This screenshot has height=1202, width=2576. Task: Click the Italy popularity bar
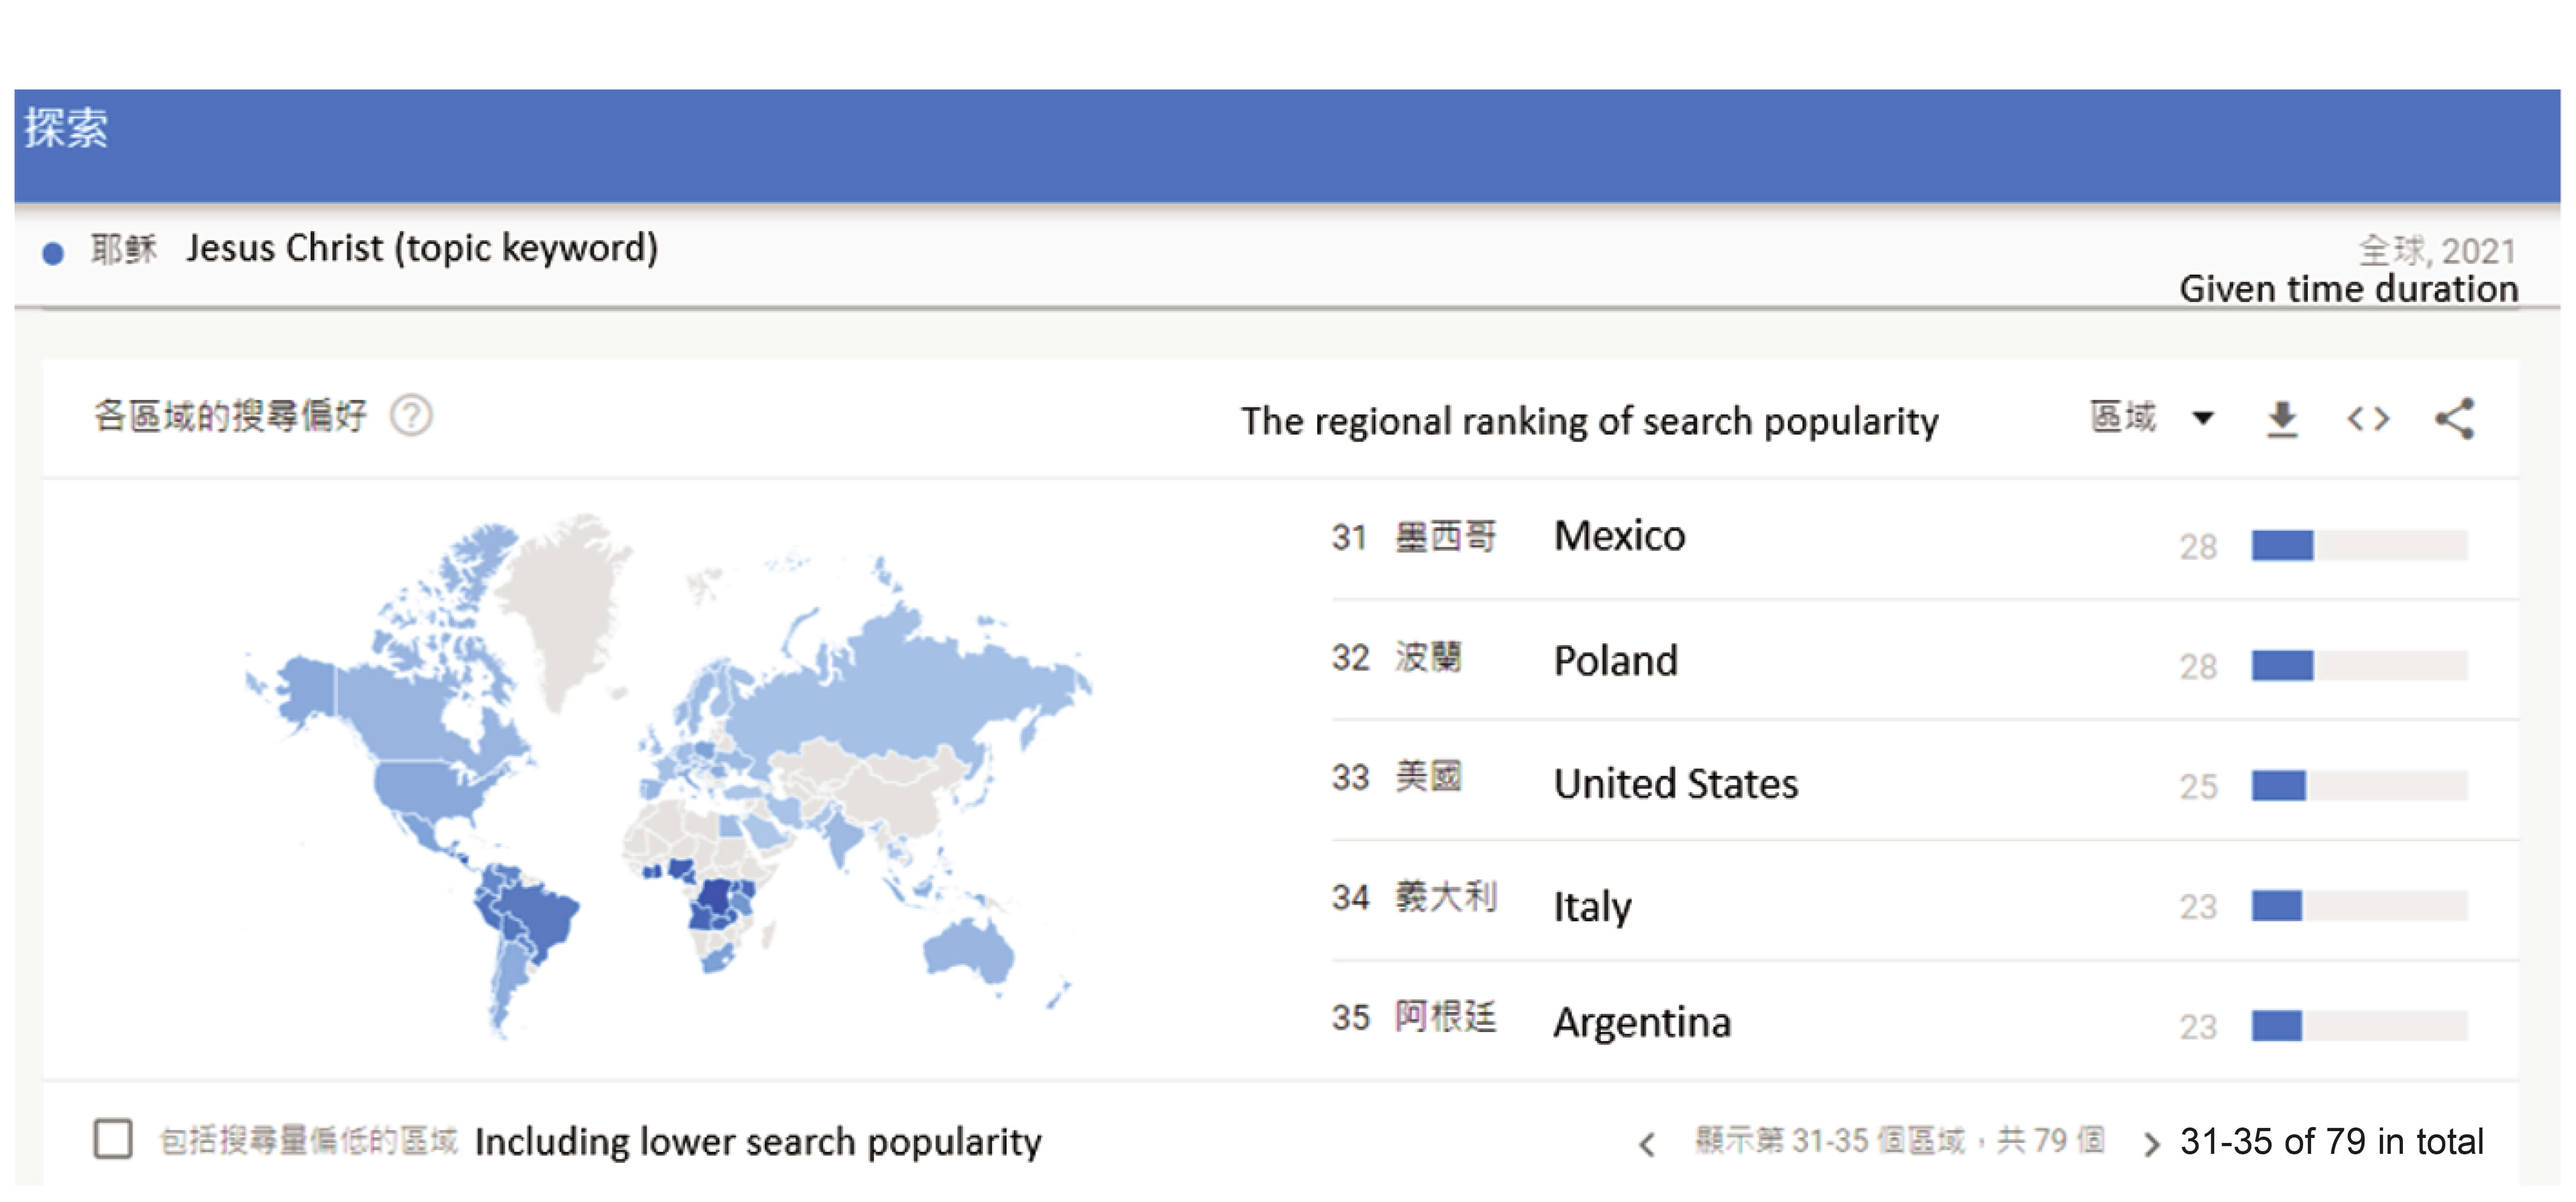pos(2359,906)
